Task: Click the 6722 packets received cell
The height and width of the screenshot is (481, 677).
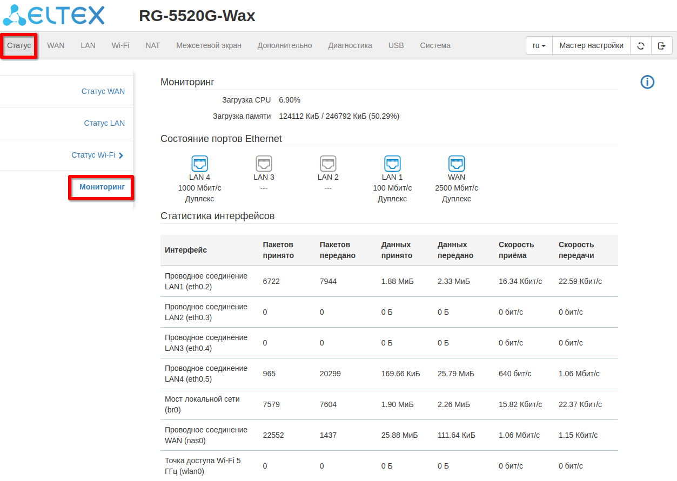Action: point(271,281)
